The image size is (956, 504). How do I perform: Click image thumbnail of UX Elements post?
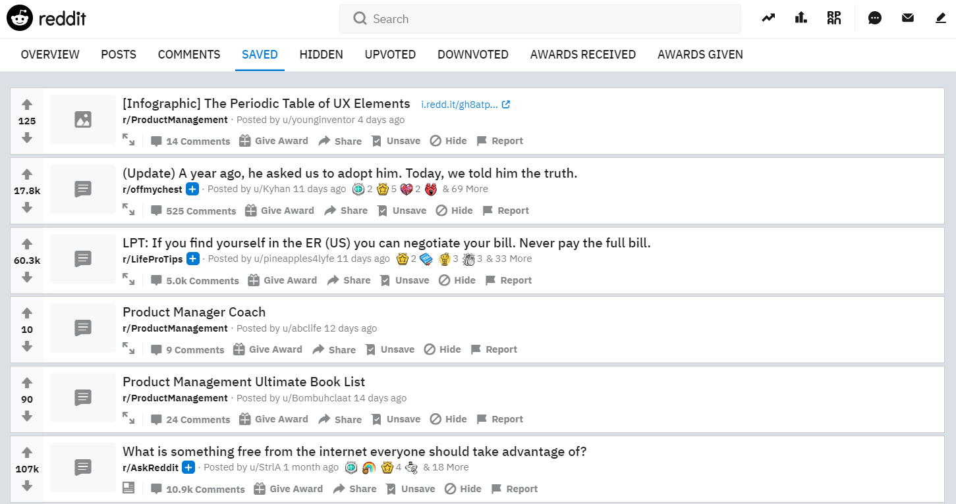pos(83,119)
